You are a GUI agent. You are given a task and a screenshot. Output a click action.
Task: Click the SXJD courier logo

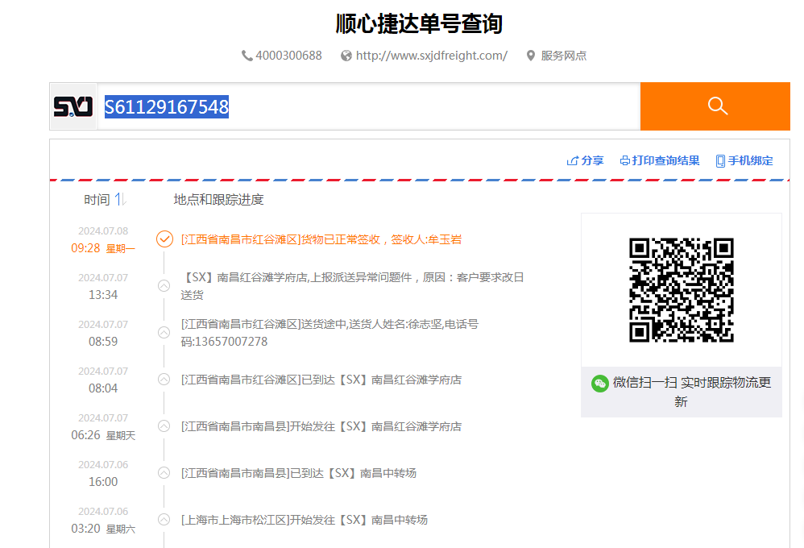pos(73,106)
